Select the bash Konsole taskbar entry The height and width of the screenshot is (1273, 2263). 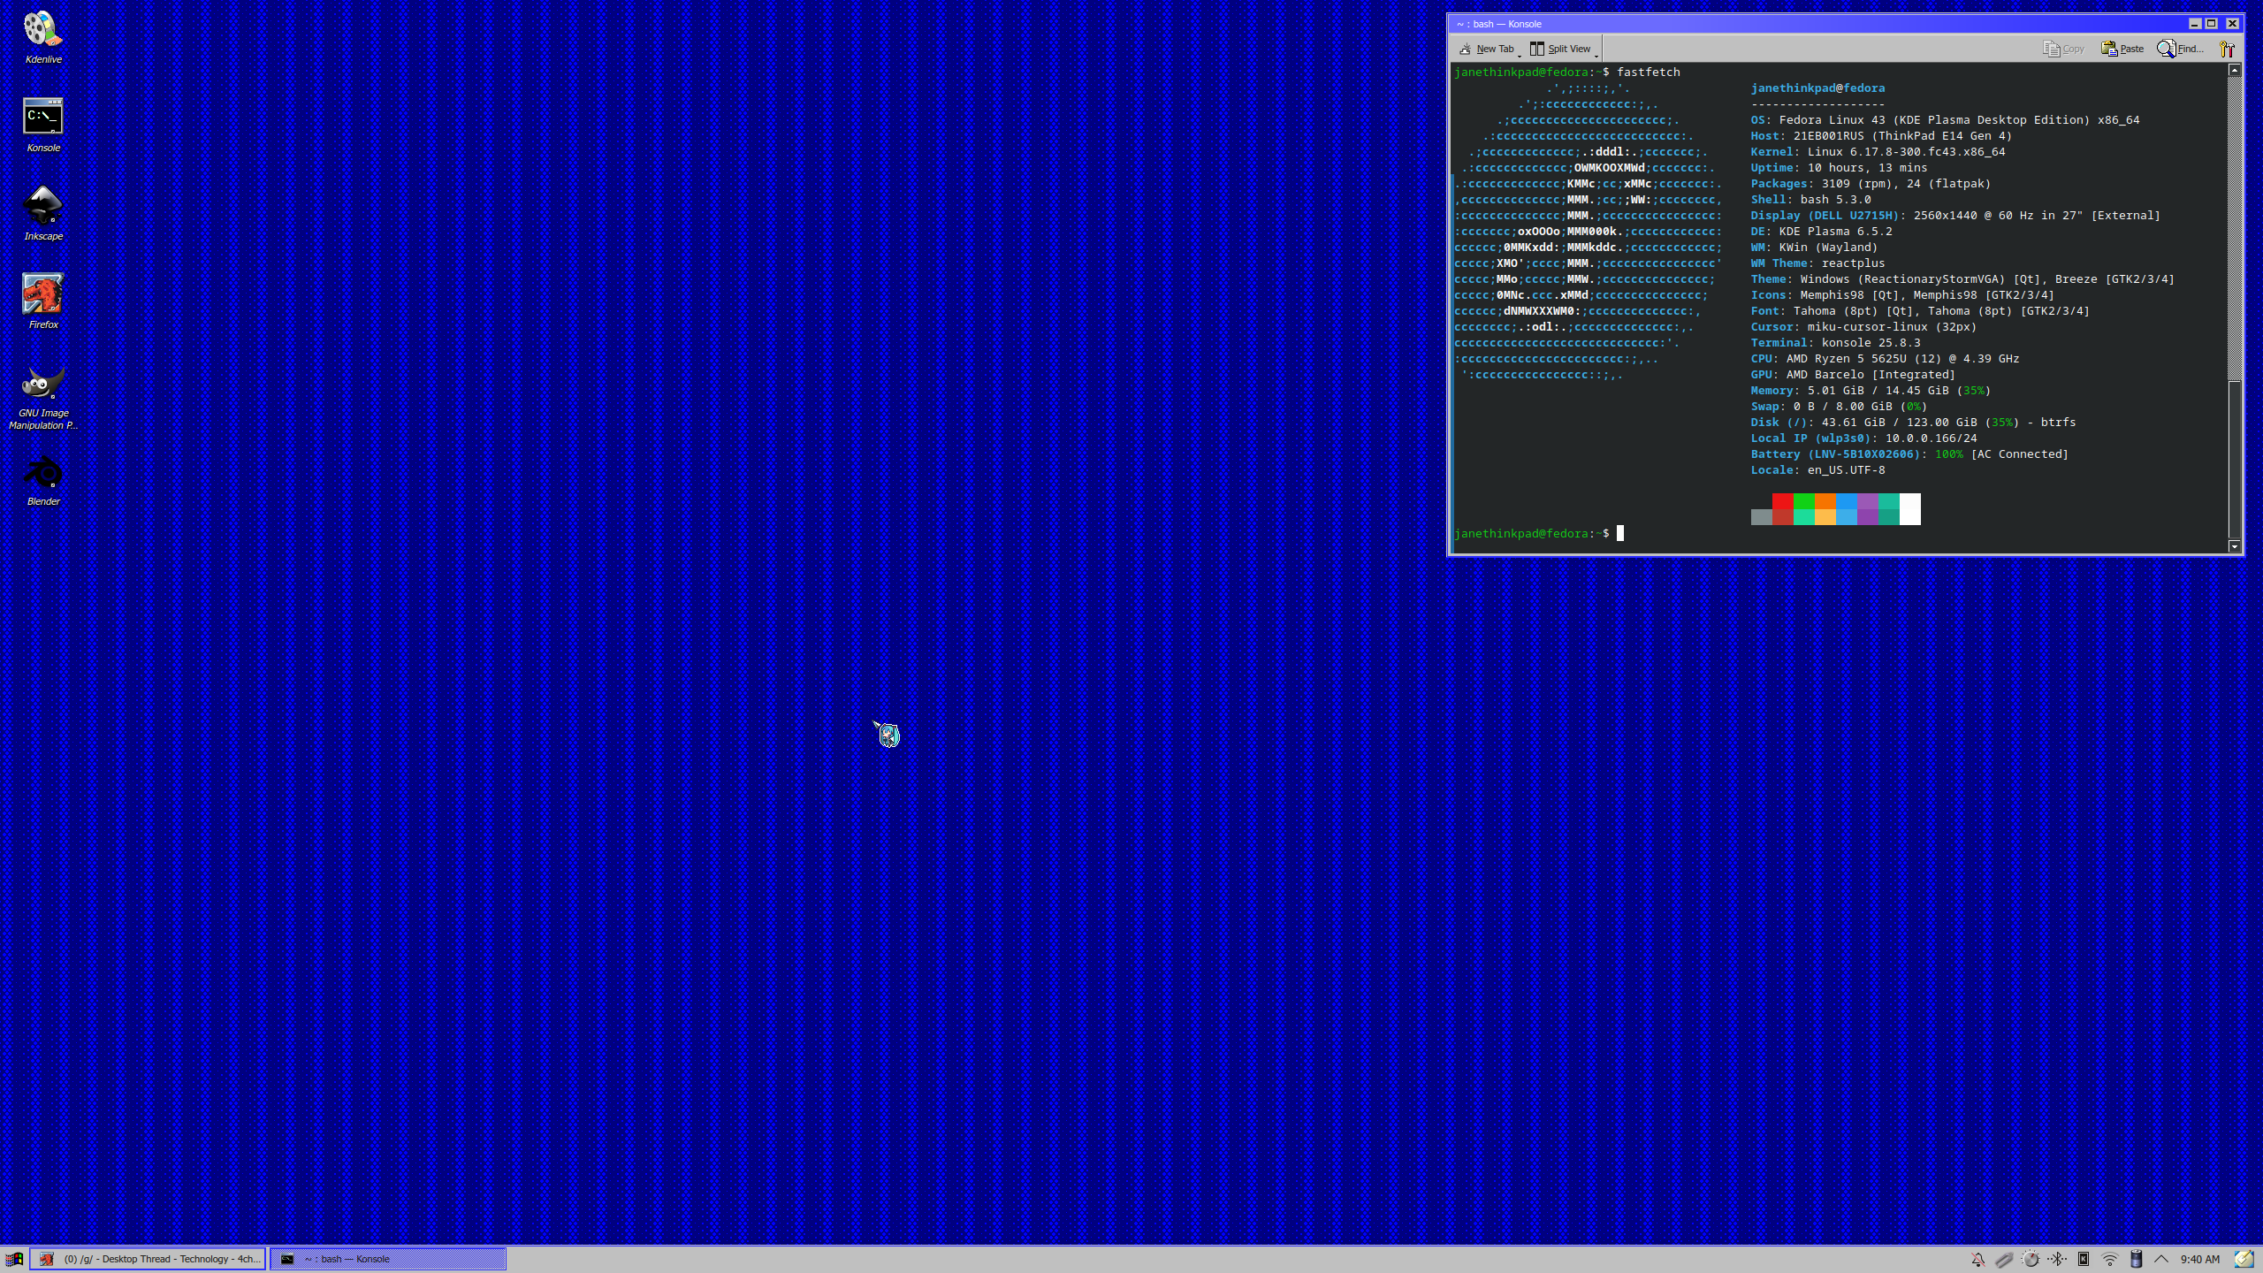[387, 1259]
